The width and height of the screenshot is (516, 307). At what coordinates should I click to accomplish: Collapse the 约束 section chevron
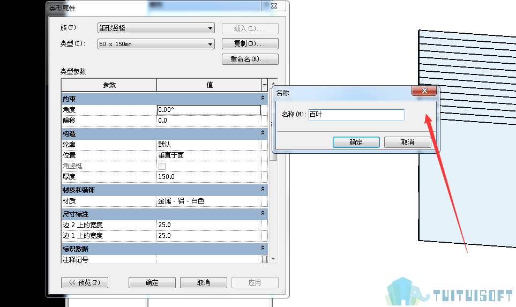click(263, 98)
